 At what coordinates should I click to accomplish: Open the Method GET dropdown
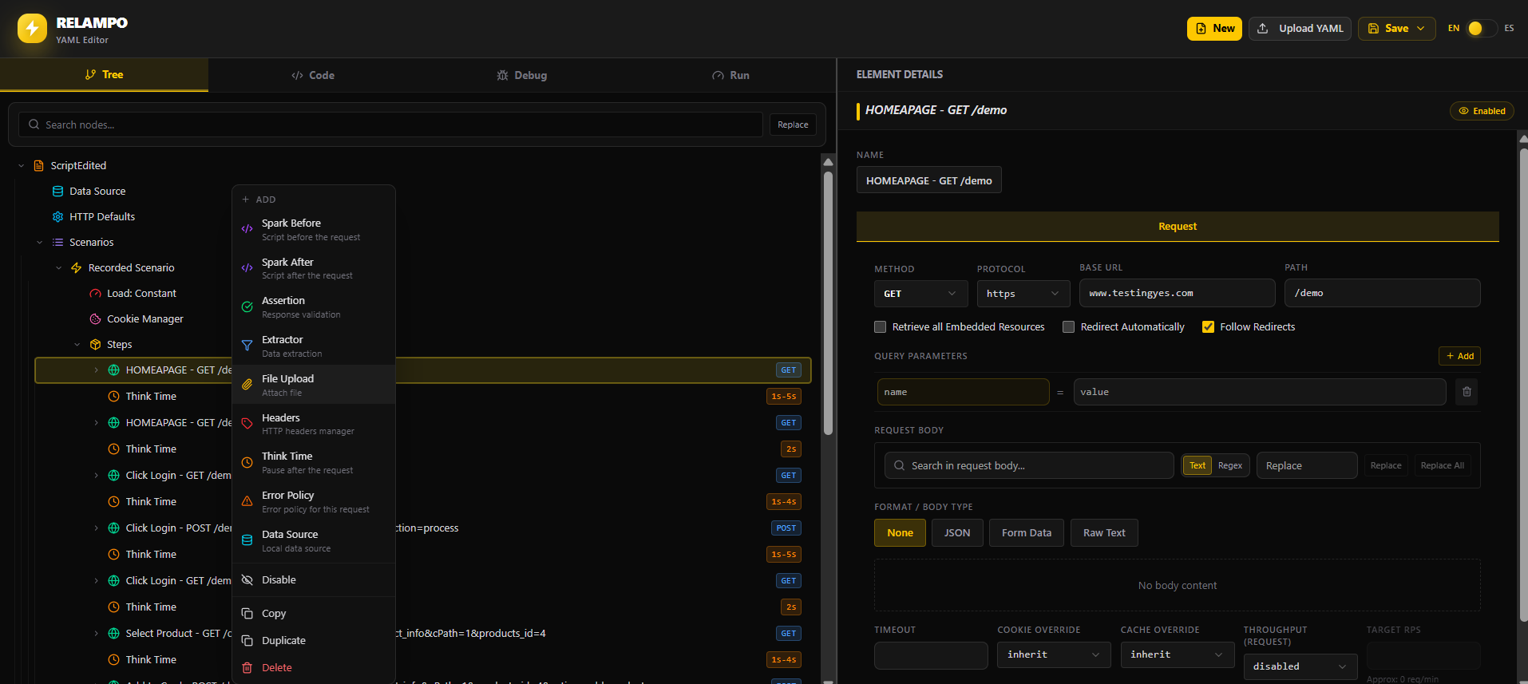pos(920,294)
